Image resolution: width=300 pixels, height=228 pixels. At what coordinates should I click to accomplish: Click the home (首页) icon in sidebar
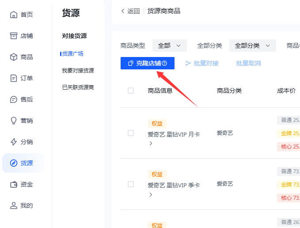pos(14,15)
